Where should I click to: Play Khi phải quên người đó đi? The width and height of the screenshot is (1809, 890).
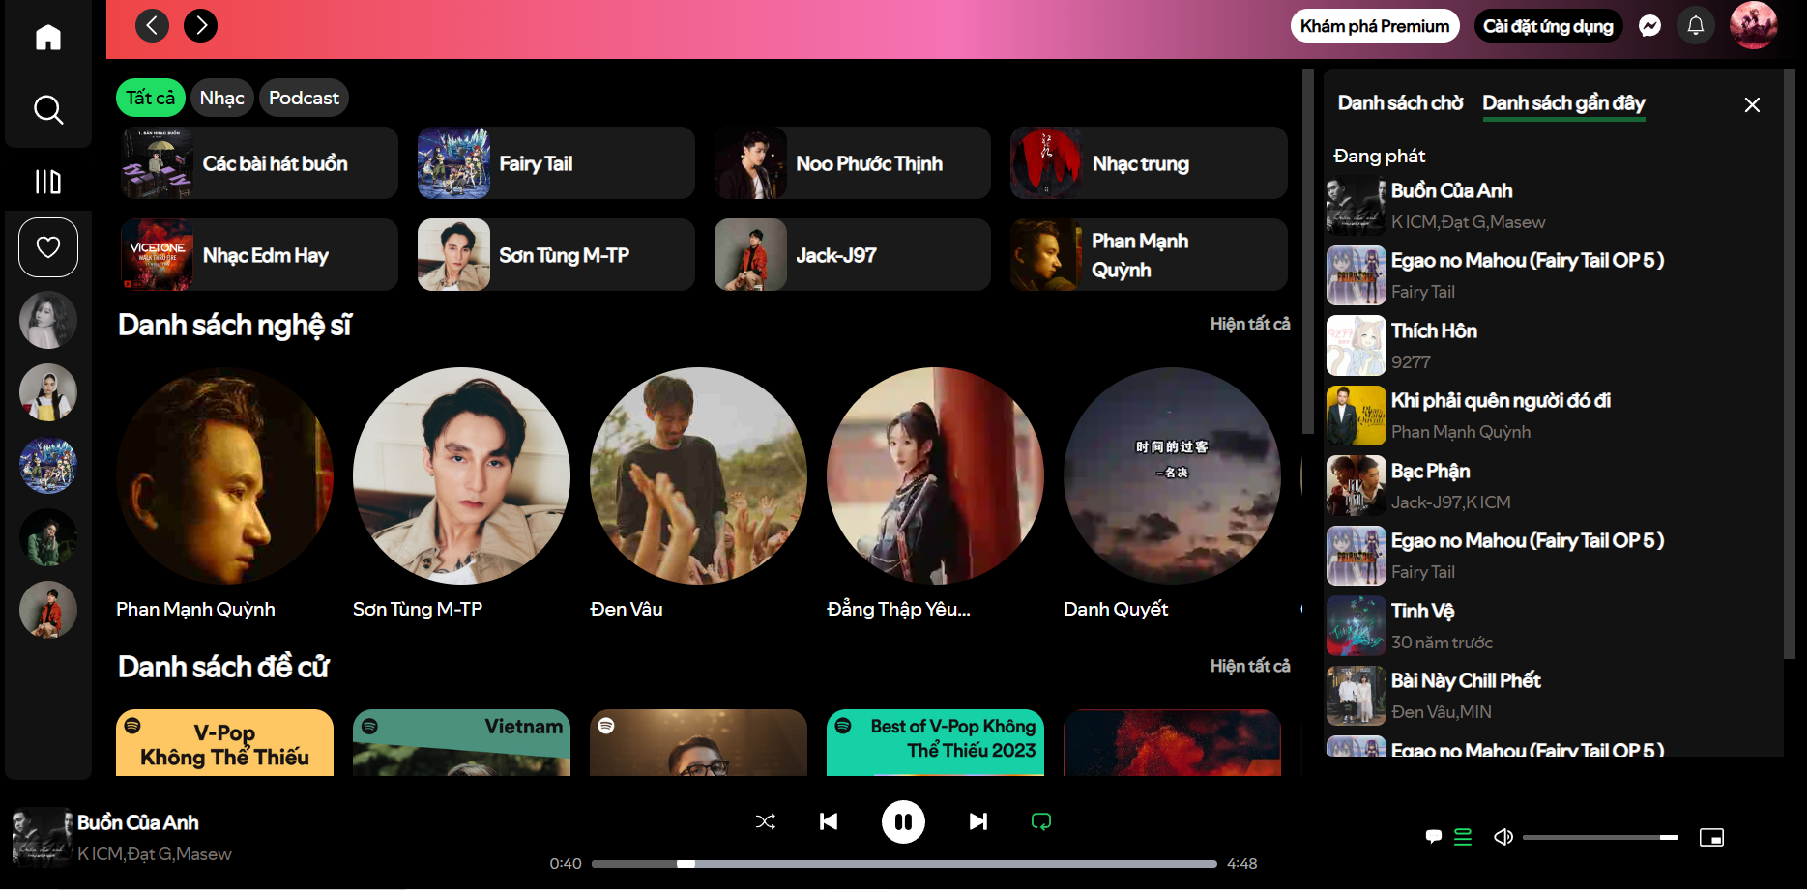pyautogui.click(x=1554, y=416)
